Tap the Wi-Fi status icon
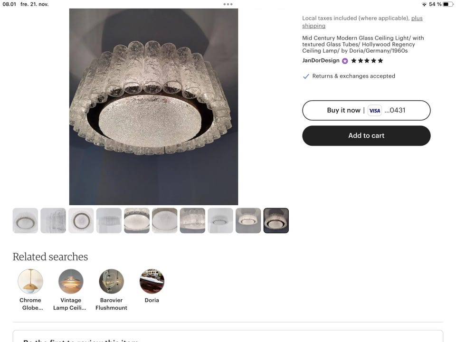Image resolution: width=456 pixels, height=342 pixels. [x=424, y=4]
